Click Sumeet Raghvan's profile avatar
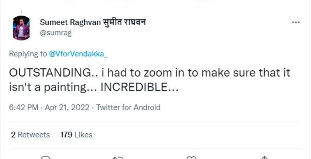 pos(21,28)
